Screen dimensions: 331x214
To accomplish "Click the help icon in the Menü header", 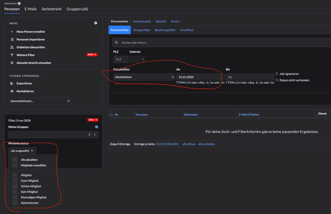I will [x=96, y=23].
